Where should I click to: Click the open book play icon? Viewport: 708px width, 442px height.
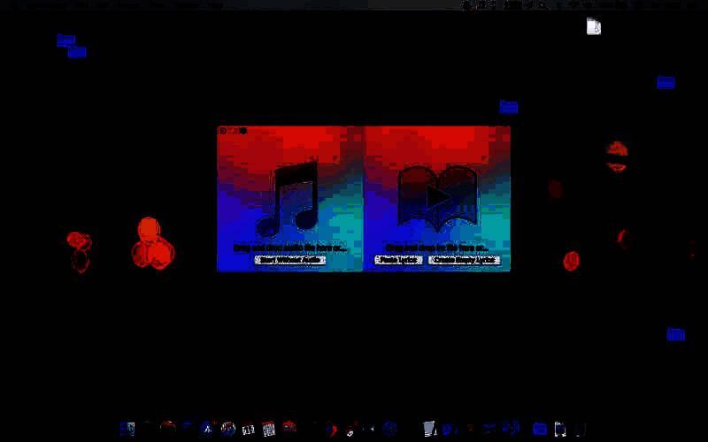point(437,196)
